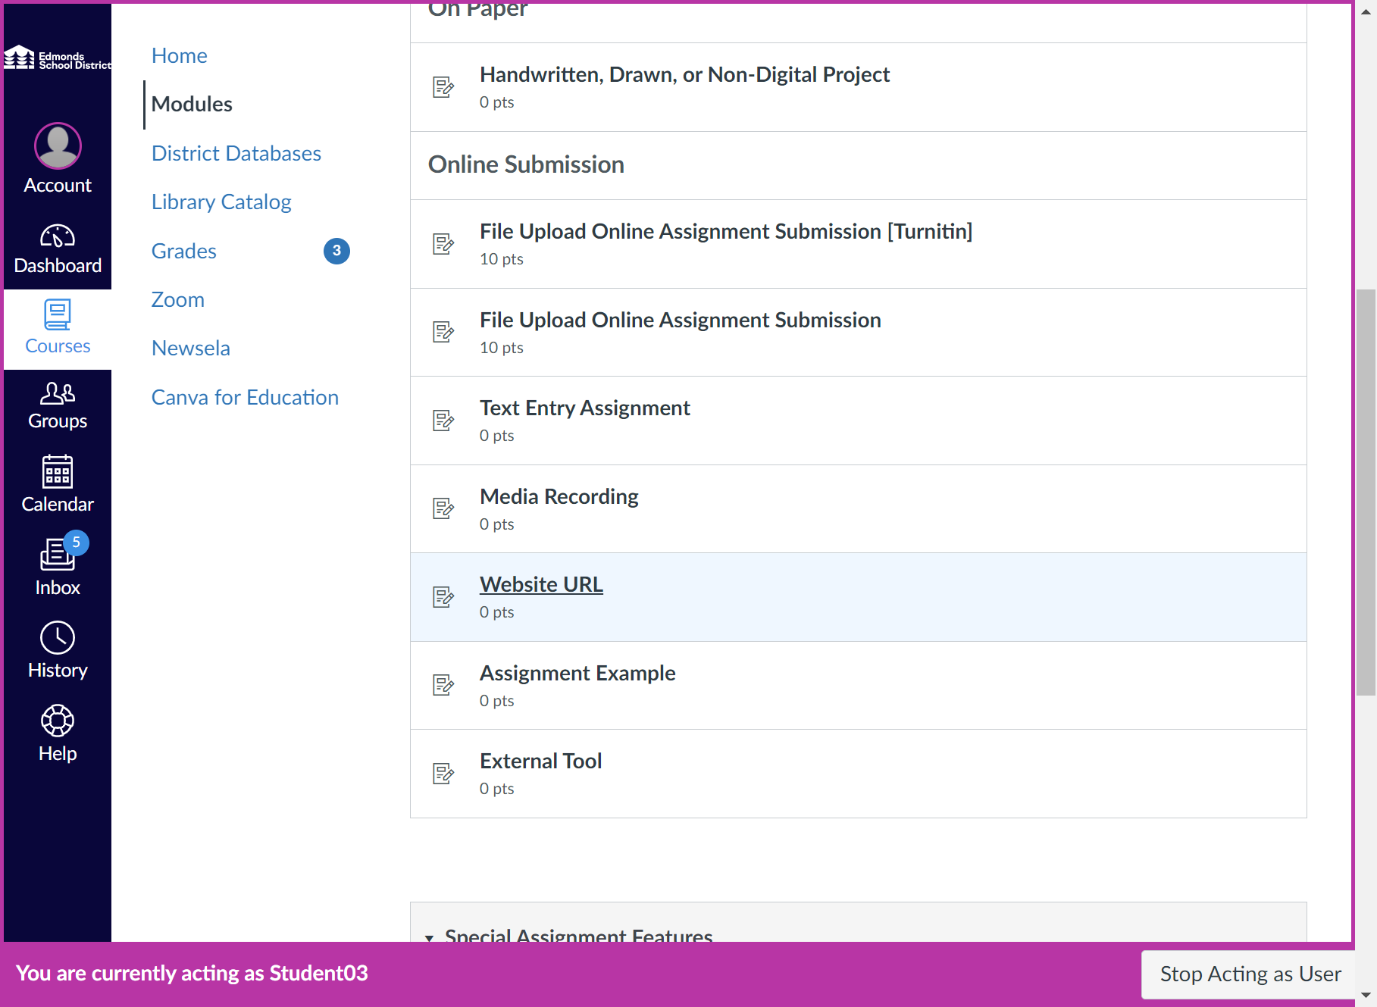Image resolution: width=1377 pixels, height=1007 pixels.
Task: Click the assignment icon beside the Turnitin submission
Action: click(x=443, y=244)
